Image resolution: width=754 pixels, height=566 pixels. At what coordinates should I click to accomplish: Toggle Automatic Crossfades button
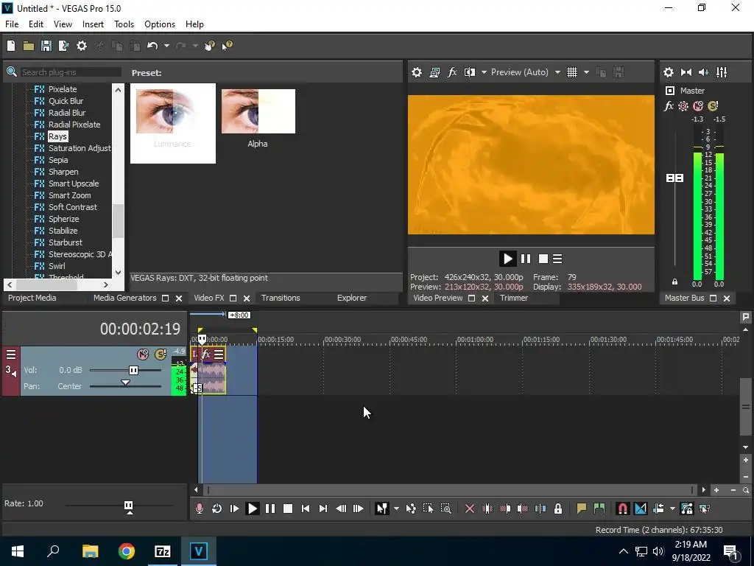[641, 509]
